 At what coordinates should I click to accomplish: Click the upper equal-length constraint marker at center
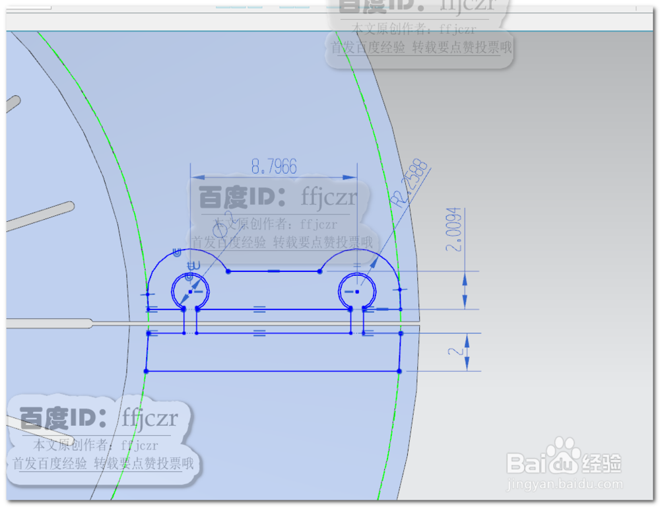[x=259, y=310]
